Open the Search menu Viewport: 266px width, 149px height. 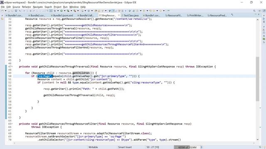[x=48, y=7]
